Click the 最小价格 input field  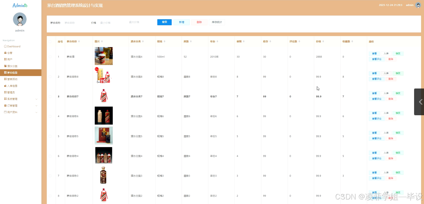(x=111, y=23)
